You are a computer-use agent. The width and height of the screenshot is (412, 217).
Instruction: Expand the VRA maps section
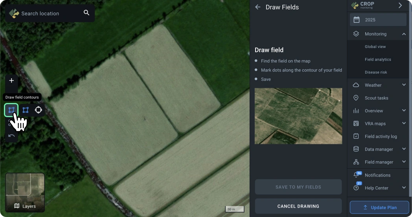404,123
